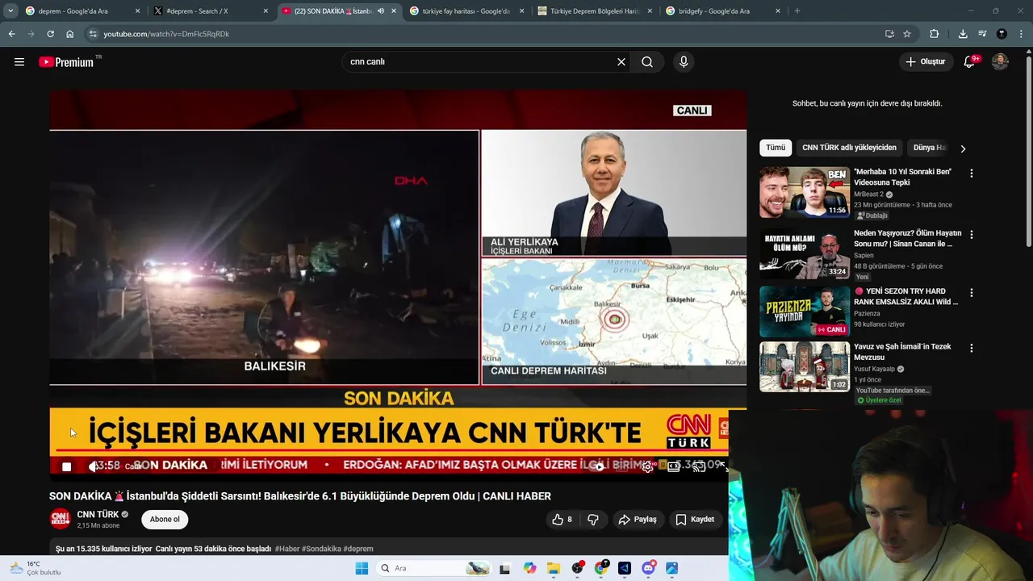Open video player settings gear
1033x581 pixels.
[x=647, y=466]
